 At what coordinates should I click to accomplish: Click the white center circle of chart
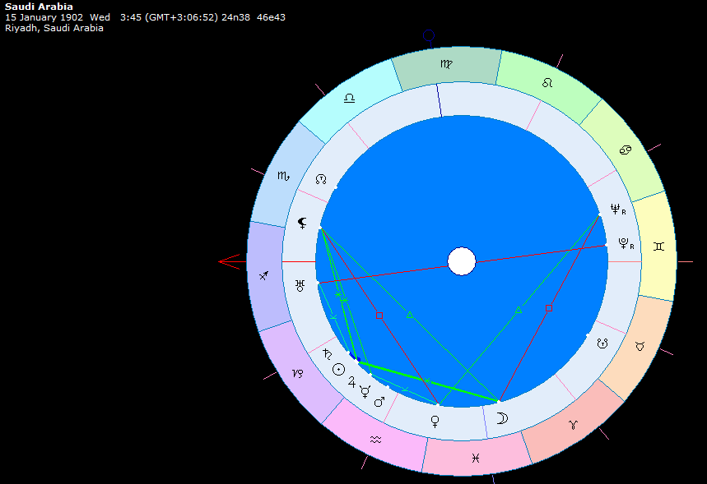[x=462, y=262]
